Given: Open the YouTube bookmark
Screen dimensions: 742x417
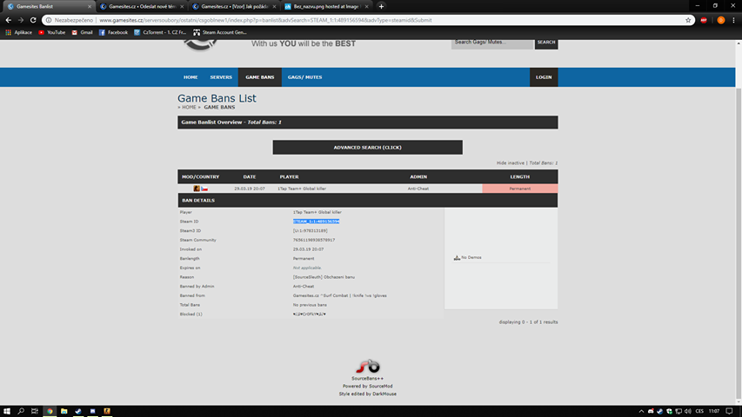Looking at the screenshot, I should point(51,33).
